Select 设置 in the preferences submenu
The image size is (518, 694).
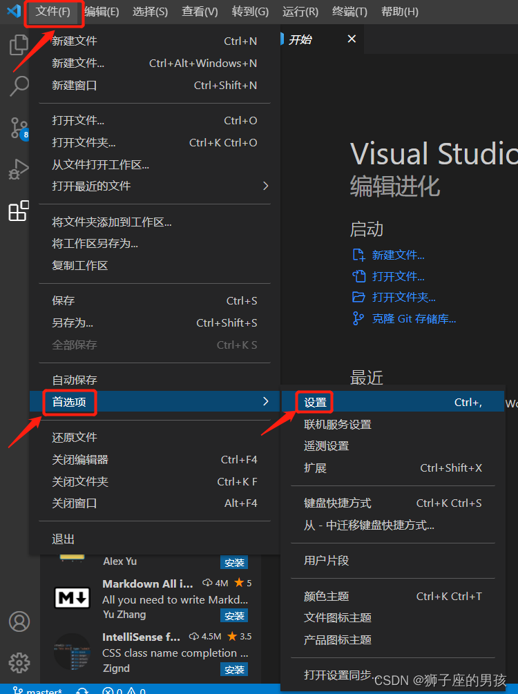393,403
